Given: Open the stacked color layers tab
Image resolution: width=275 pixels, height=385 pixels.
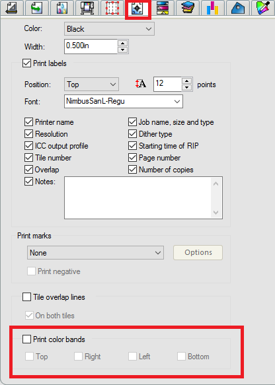Looking at the screenshot, I should point(188,8).
